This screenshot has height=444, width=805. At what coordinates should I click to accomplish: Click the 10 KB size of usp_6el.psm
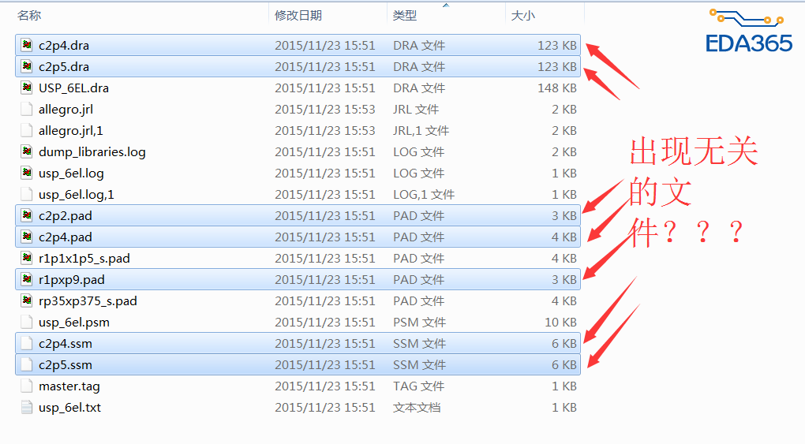[x=560, y=323]
